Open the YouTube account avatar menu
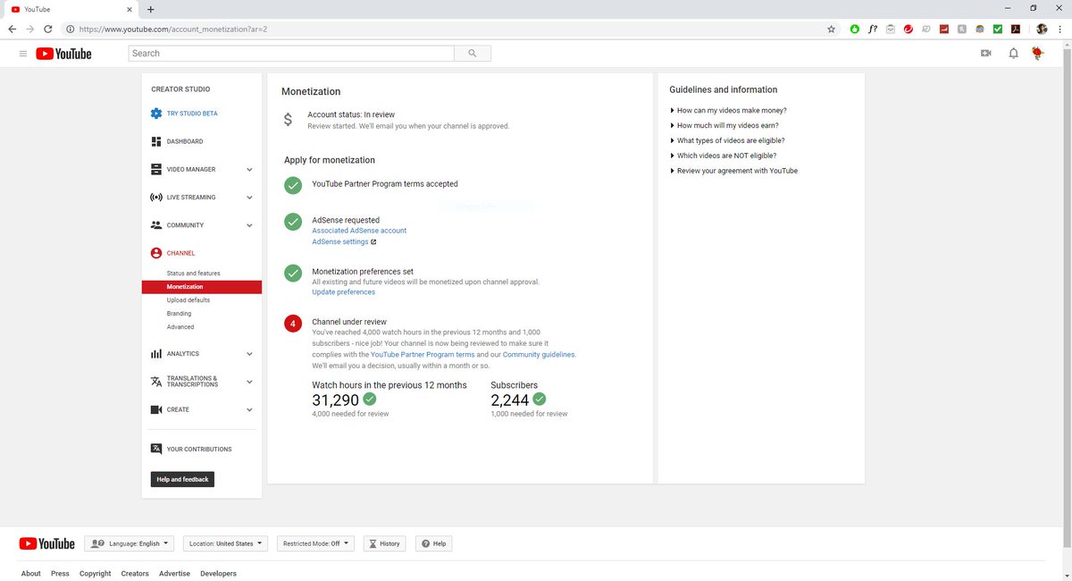 (1038, 54)
